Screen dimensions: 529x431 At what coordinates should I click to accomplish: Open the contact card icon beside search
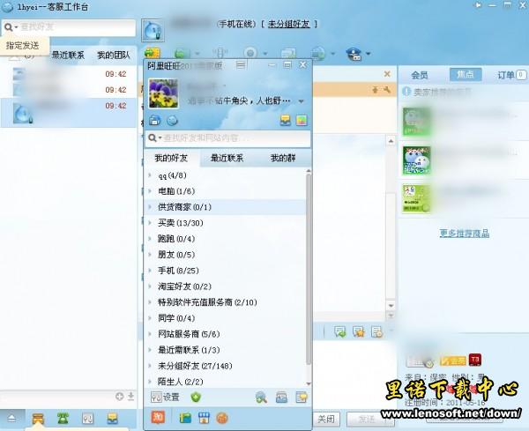click(x=281, y=398)
